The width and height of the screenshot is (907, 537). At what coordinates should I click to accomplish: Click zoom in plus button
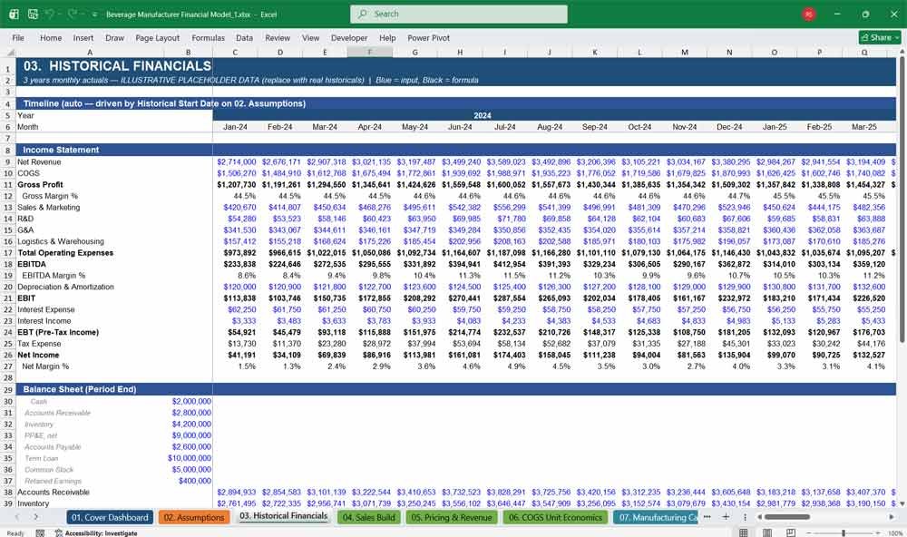tap(877, 532)
